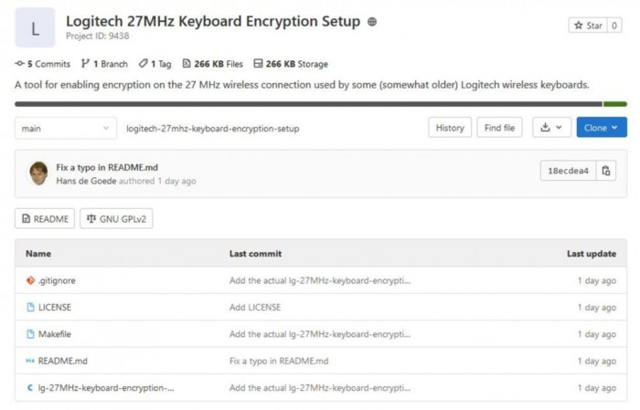Open the README.md file
The width and height of the screenshot is (640, 410).
[63, 361]
